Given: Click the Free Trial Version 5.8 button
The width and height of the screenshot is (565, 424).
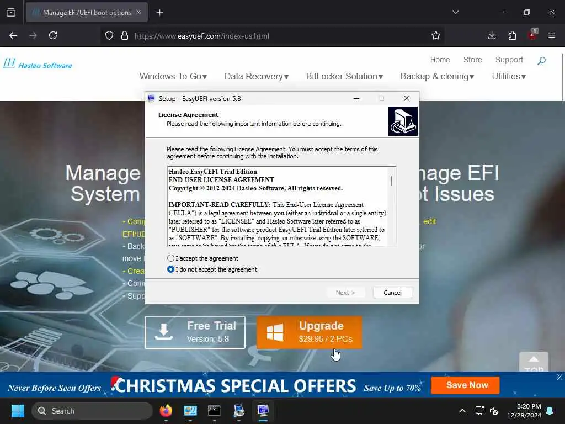Looking at the screenshot, I should click(195, 332).
